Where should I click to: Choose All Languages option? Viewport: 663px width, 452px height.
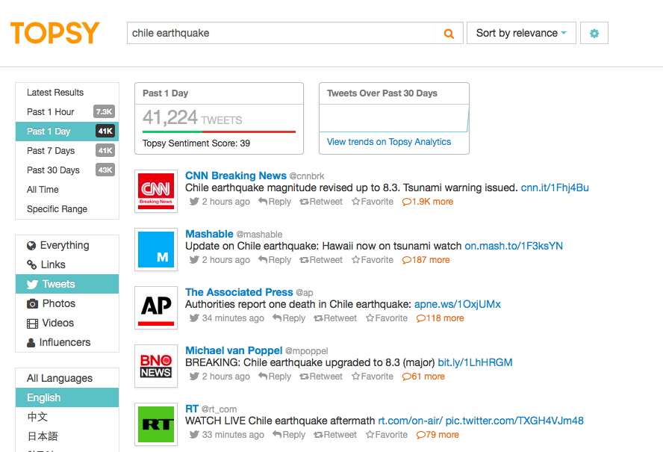[67, 378]
